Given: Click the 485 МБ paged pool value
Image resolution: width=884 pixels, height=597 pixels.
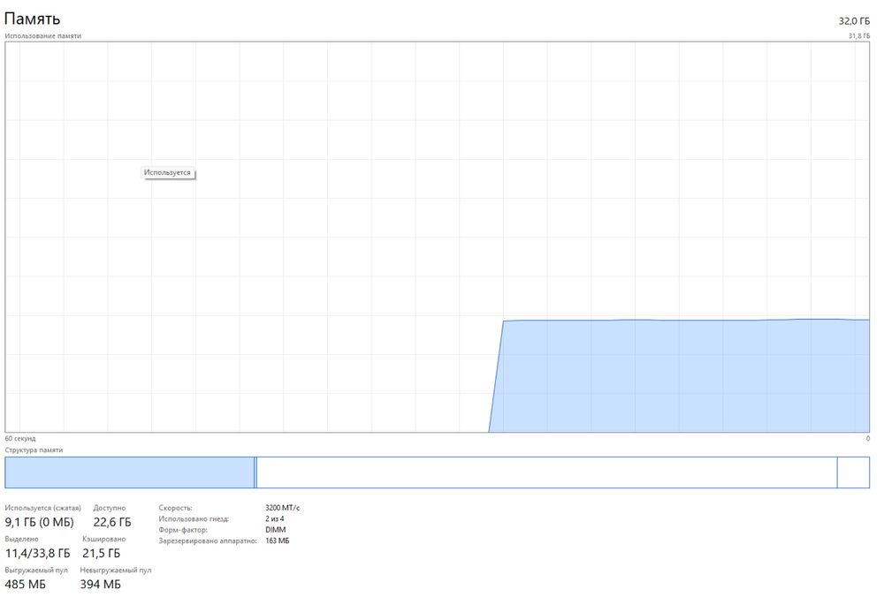Looking at the screenshot, I should pos(26,584).
